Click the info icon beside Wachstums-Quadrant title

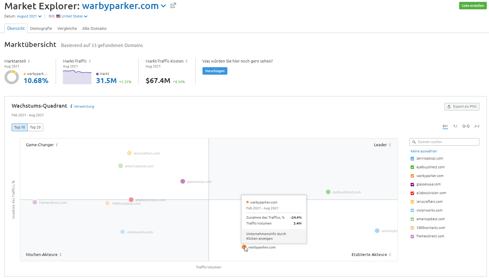[x=71, y=106]
